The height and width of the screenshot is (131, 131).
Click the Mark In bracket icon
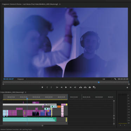pos(47,87)
